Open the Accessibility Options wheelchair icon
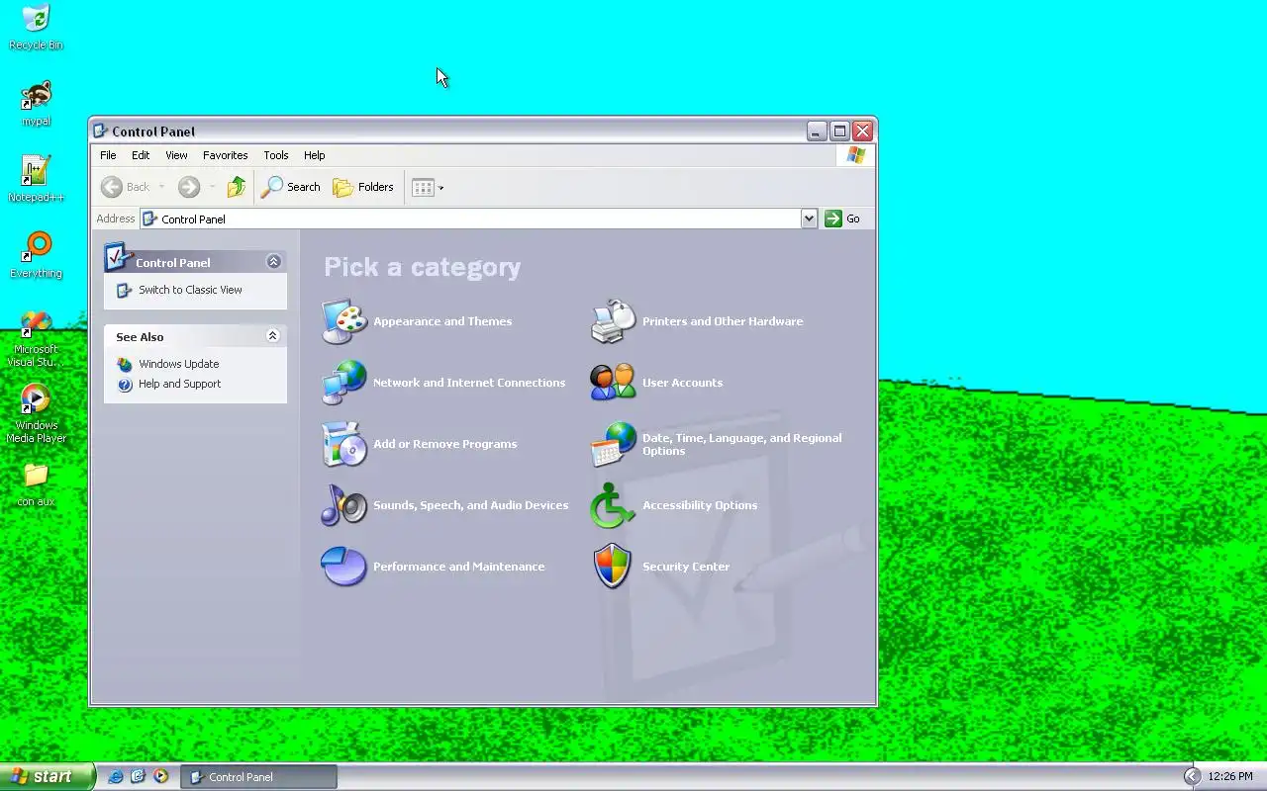The height and width of the screenshot is (791, 1267). click(614, 505)
